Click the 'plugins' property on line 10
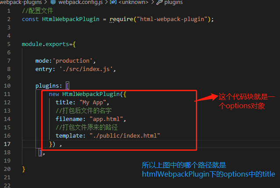280x188 pixels. pyautogui.click(x=47, y=86)
